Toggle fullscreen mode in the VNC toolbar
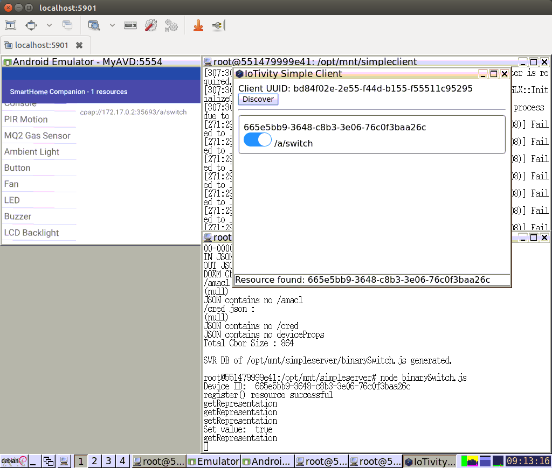552x468 pixels. (x=10, y=25)
